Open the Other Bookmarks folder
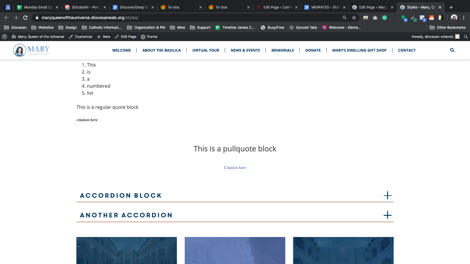 [448, 28]
